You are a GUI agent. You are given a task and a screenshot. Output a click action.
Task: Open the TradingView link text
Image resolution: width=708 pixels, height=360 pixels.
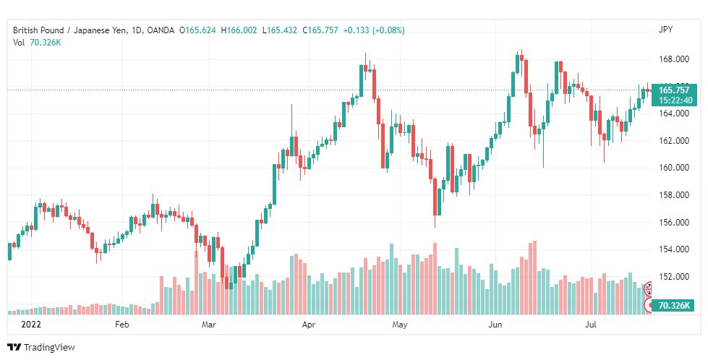point(49,348)
